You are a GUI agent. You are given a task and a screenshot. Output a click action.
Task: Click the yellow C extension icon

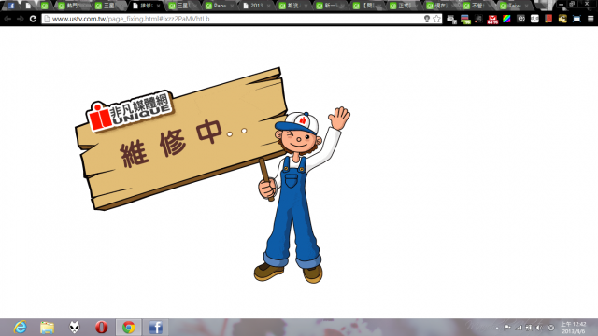(562, 19)
